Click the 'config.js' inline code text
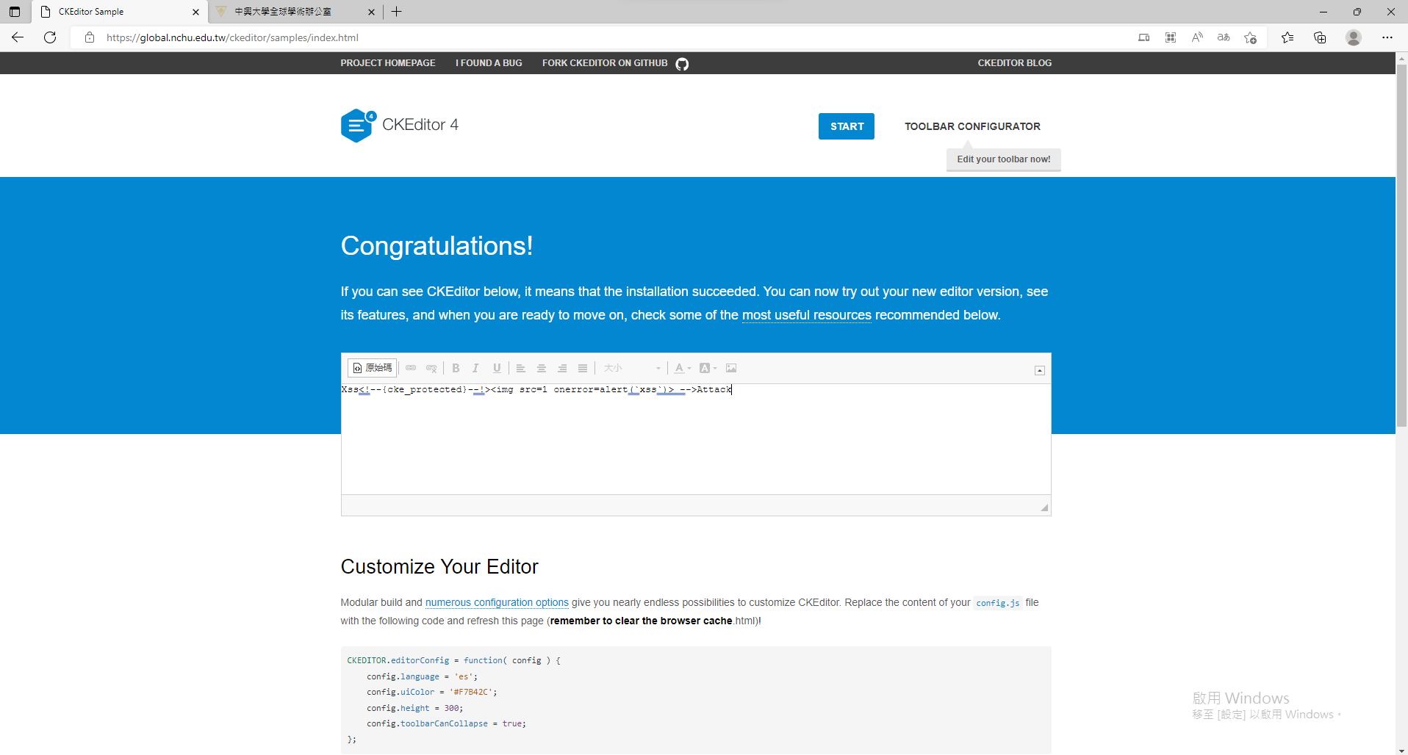This screenshot has height=755, width=1408. (x=998, y=603)
